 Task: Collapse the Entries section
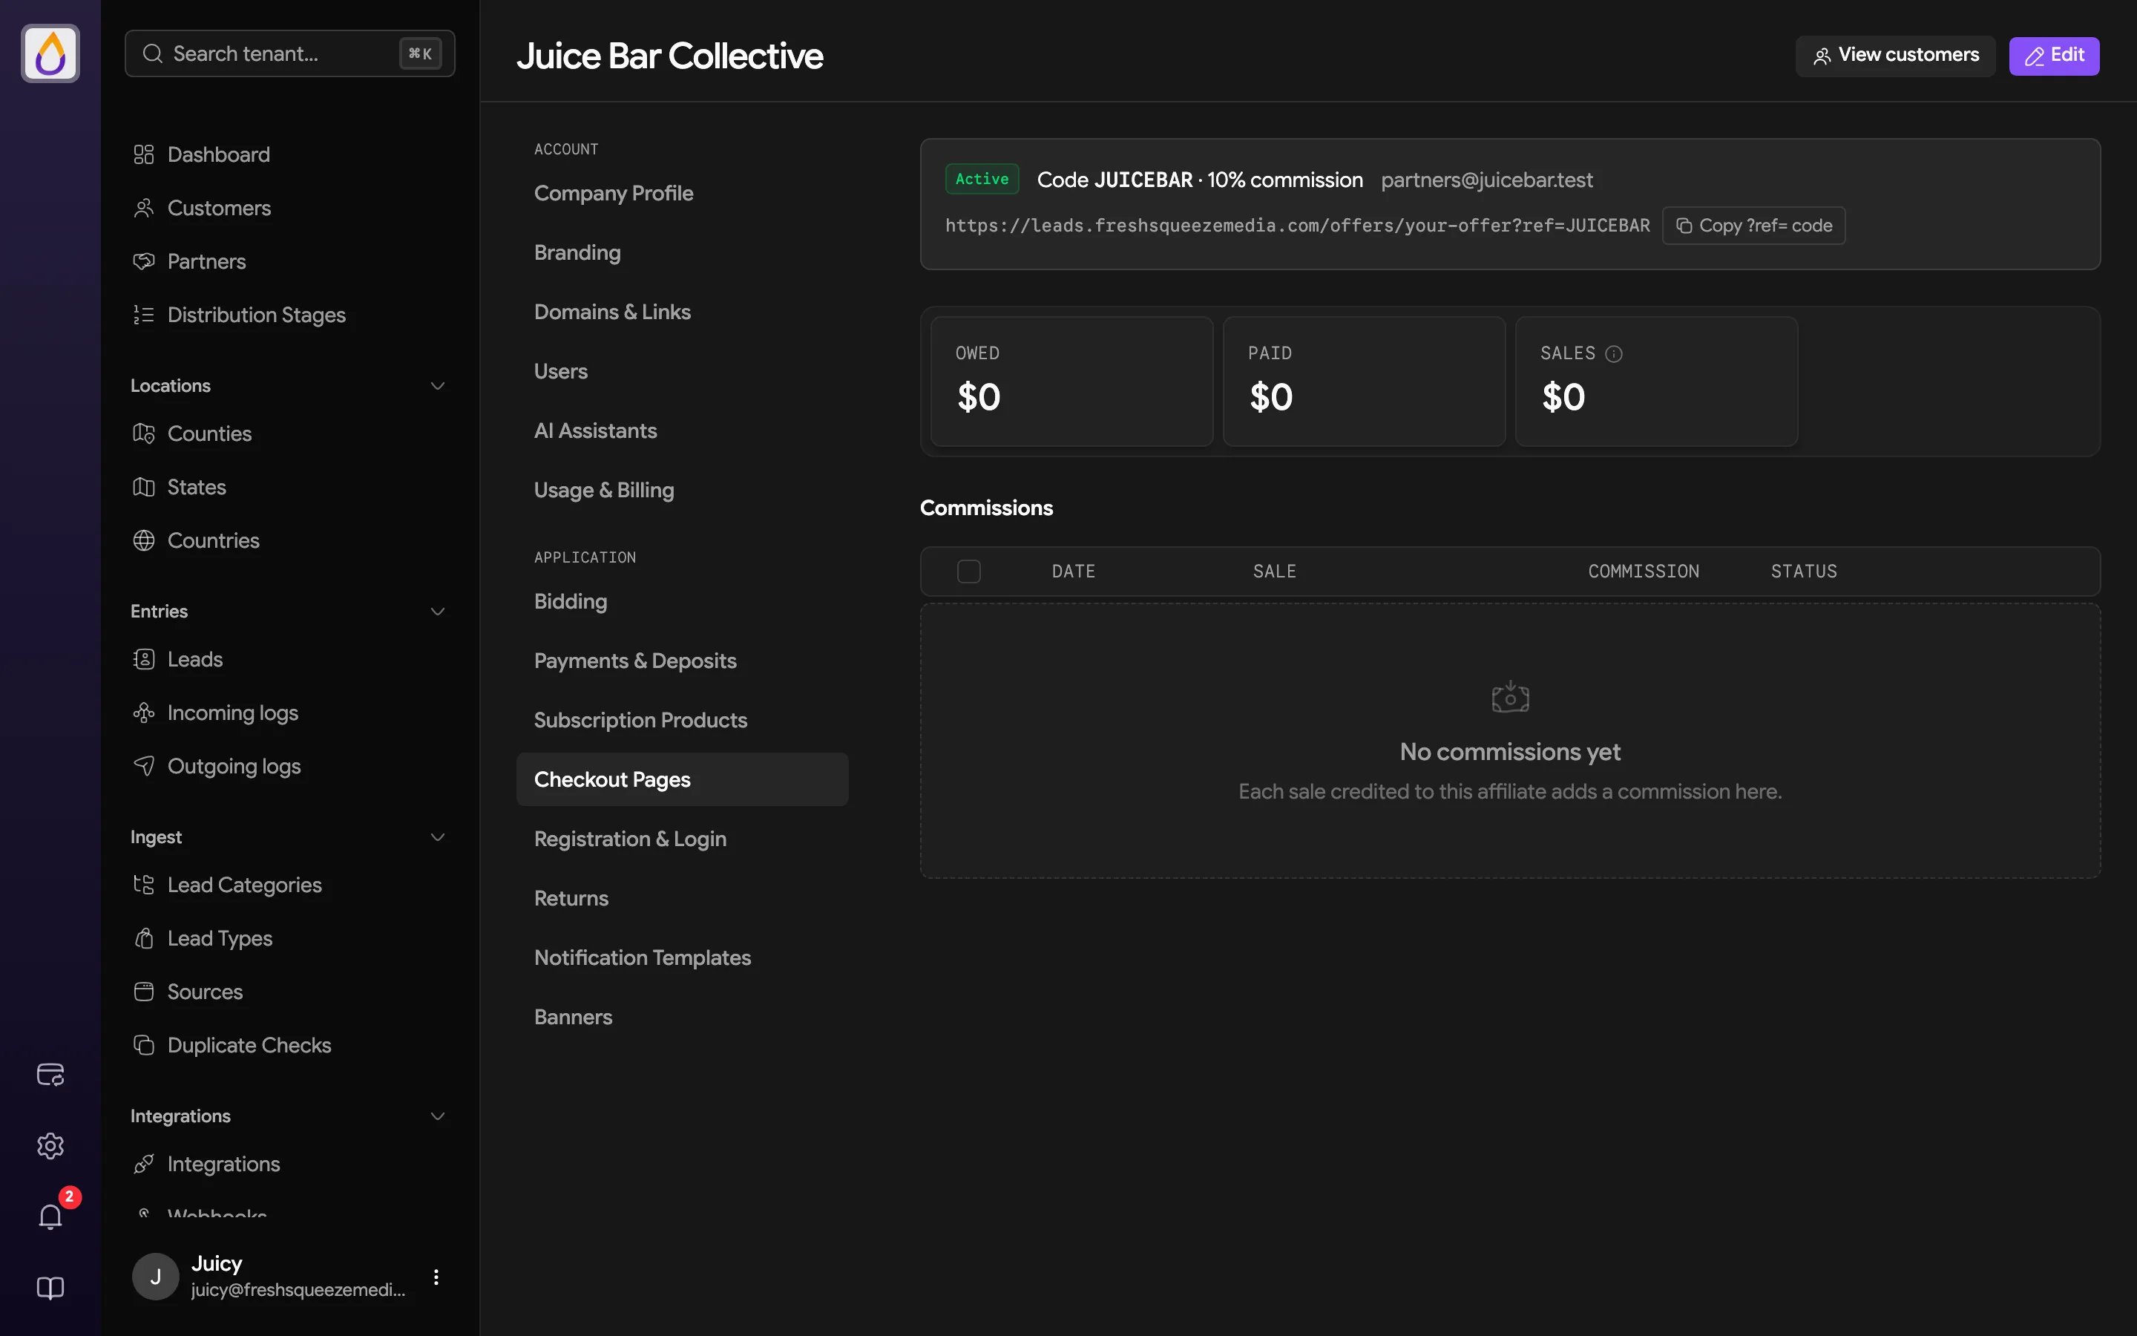[437, 612]
